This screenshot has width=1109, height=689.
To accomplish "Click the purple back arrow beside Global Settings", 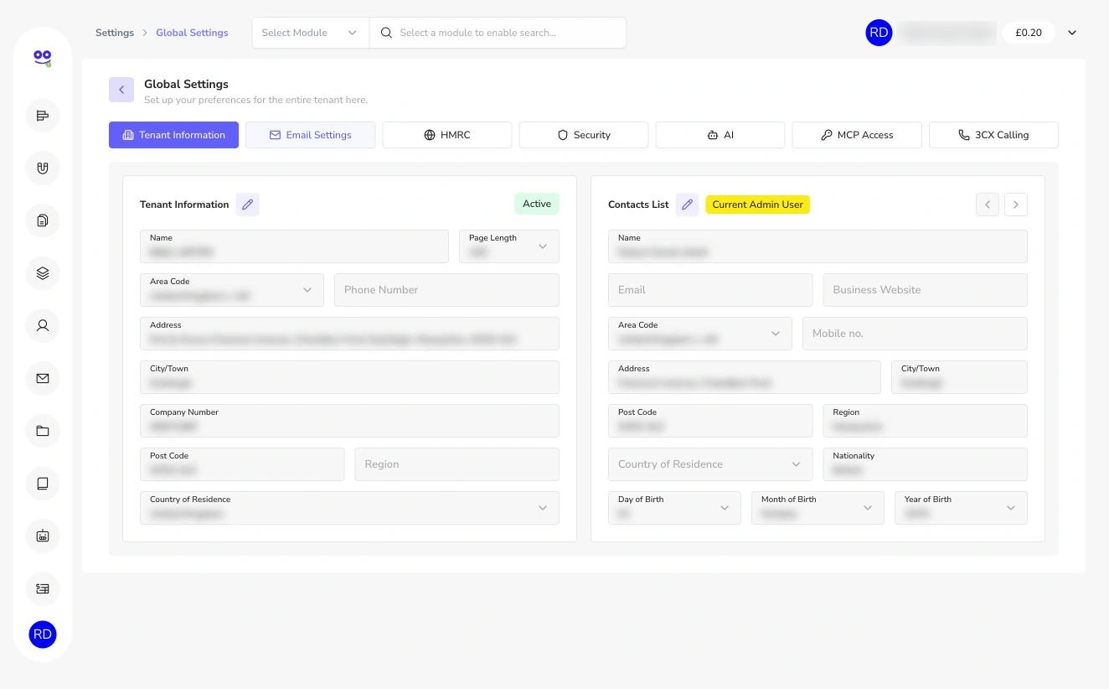I will [x=121, y=90].
